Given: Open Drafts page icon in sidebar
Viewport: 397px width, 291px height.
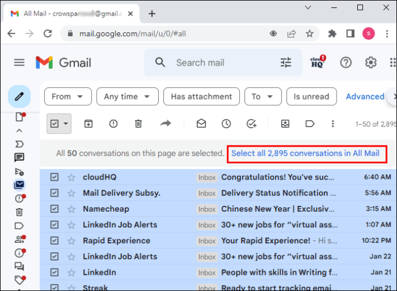Looking at the screenshot, I should (x=20, y=117).
